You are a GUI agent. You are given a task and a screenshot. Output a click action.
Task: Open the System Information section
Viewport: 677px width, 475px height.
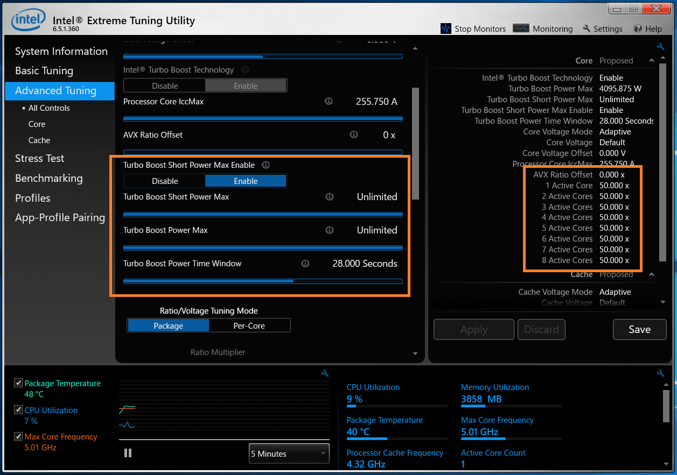tap(61, 51)
